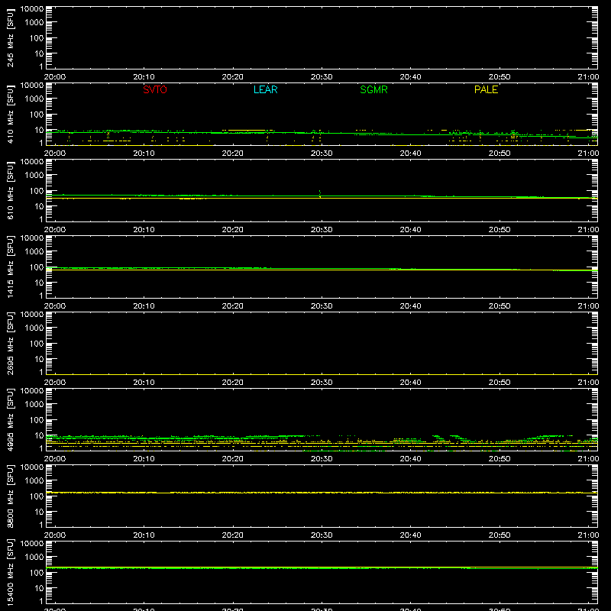Select the "410 MHz [SFU]" axis title
The height and width of the screenshot is (611, 611).
coord(10,114)
